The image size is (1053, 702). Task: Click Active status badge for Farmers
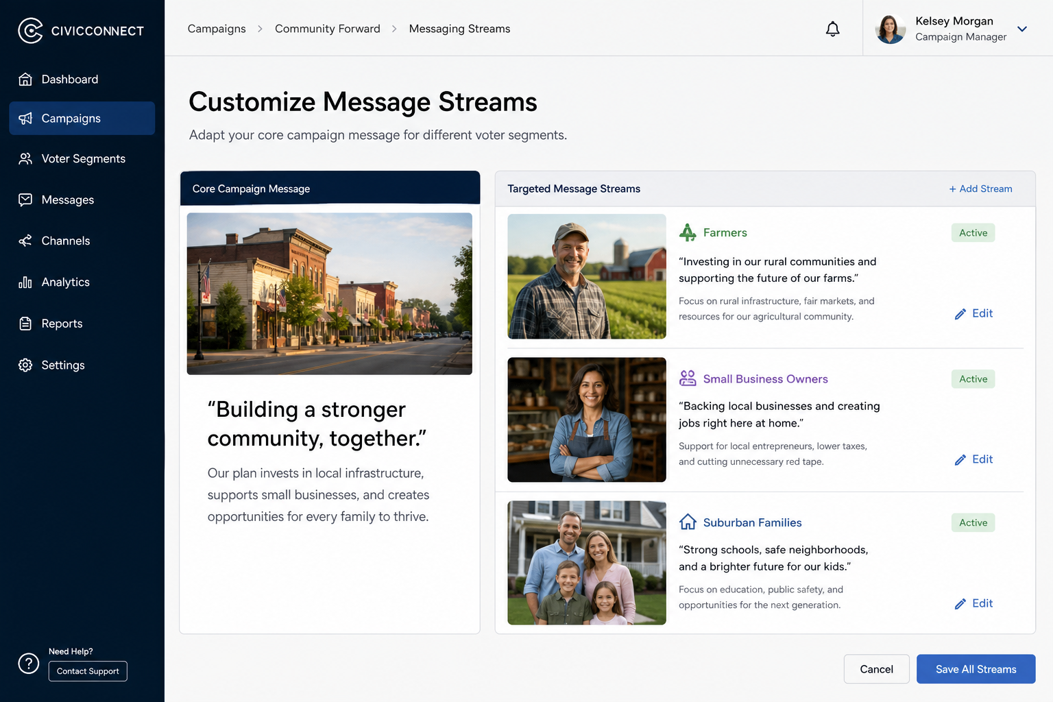tap(973, 233)
